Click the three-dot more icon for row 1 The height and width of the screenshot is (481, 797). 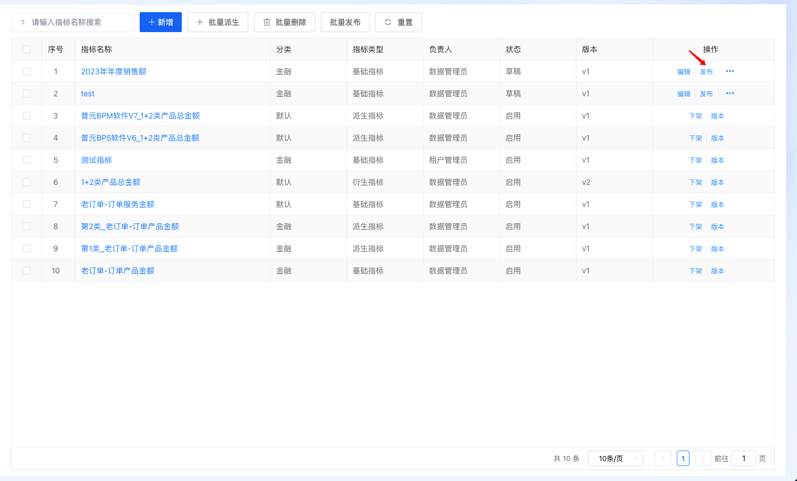[730, 71]
